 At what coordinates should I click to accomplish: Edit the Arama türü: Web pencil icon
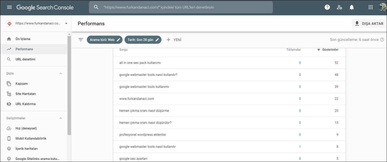point(119,40)
